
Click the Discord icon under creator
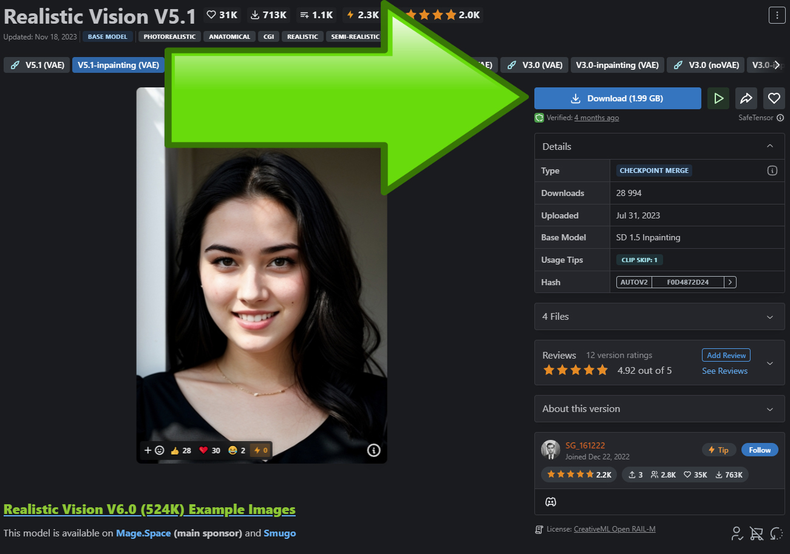[551, 502]
